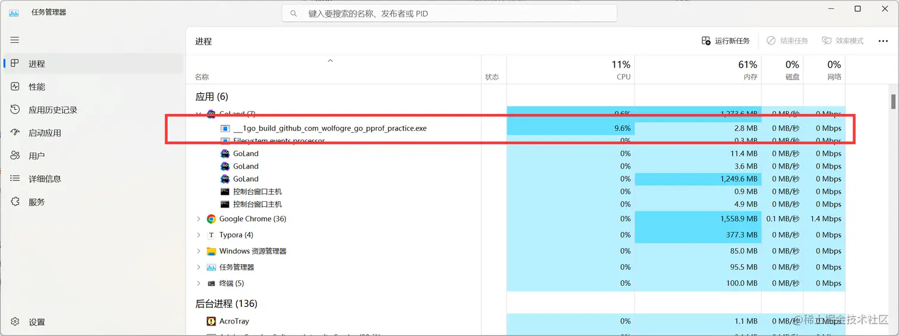Expand the Typora (4) process group

pyautogui.click(x=199, y=235)
